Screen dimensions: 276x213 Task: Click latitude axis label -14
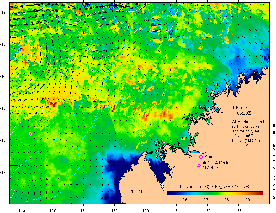point(3,76)
